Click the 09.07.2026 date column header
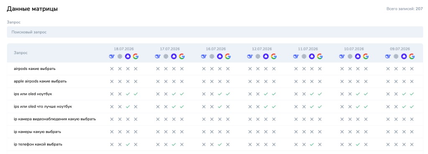 pos(400,49)
